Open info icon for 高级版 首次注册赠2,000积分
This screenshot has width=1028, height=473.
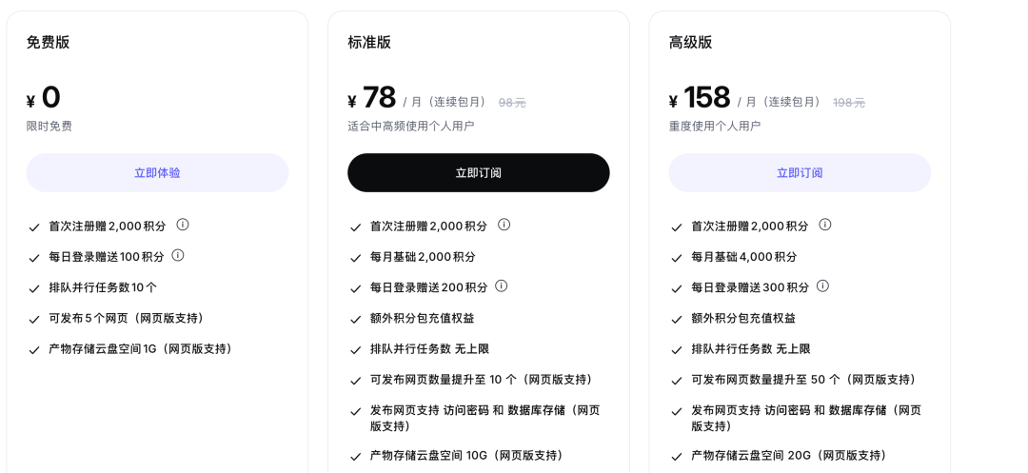[x=825, y=225]
